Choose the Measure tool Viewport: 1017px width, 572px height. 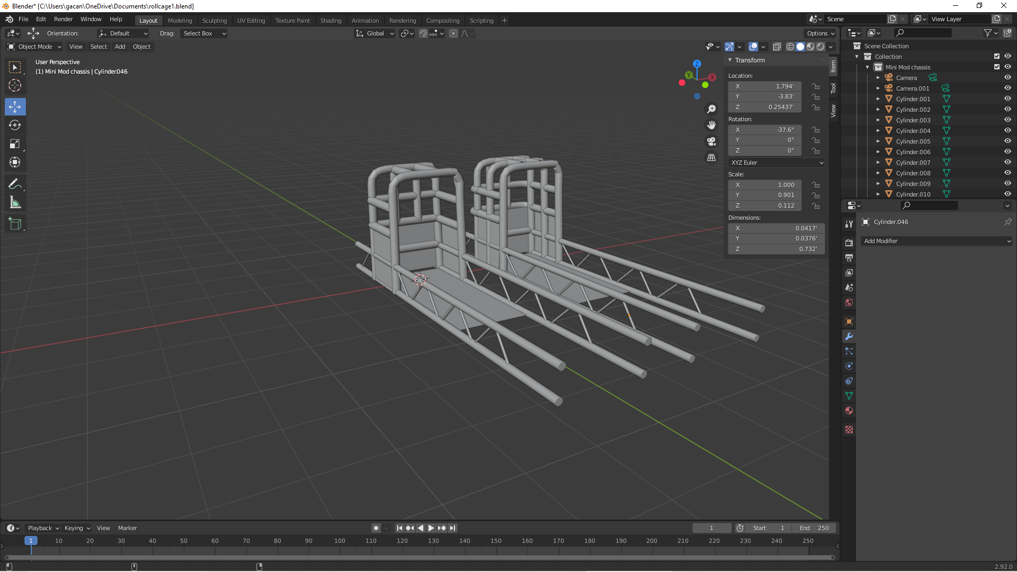click(x=15, y=203)
